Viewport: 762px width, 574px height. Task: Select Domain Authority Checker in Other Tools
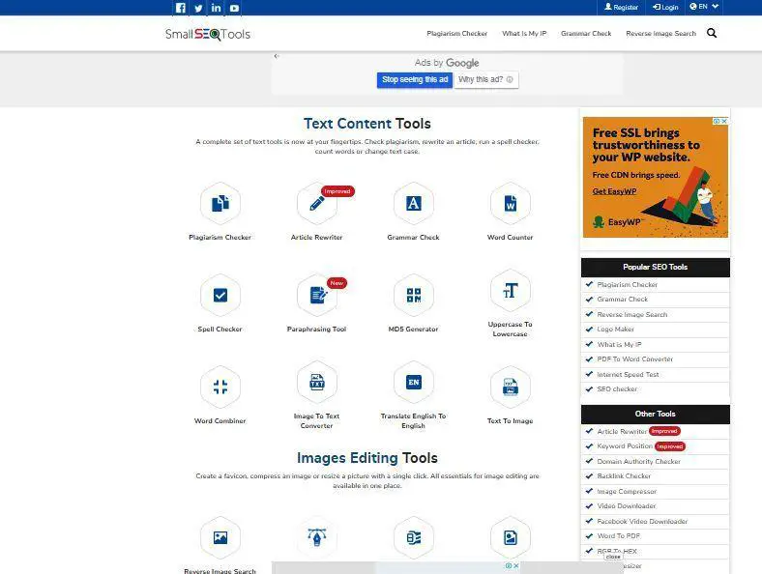(x=638, y=461)
